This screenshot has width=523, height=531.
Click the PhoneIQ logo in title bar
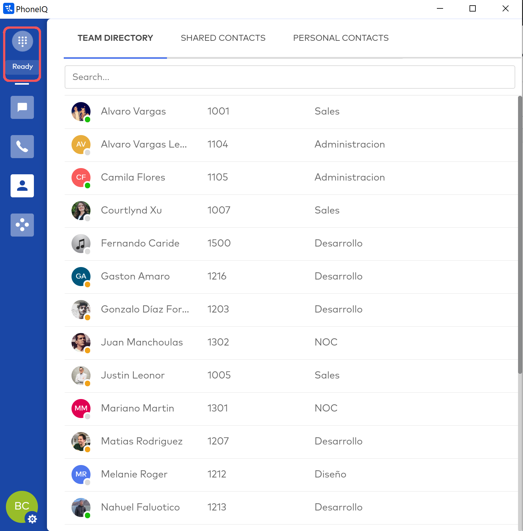coord(8,9)
